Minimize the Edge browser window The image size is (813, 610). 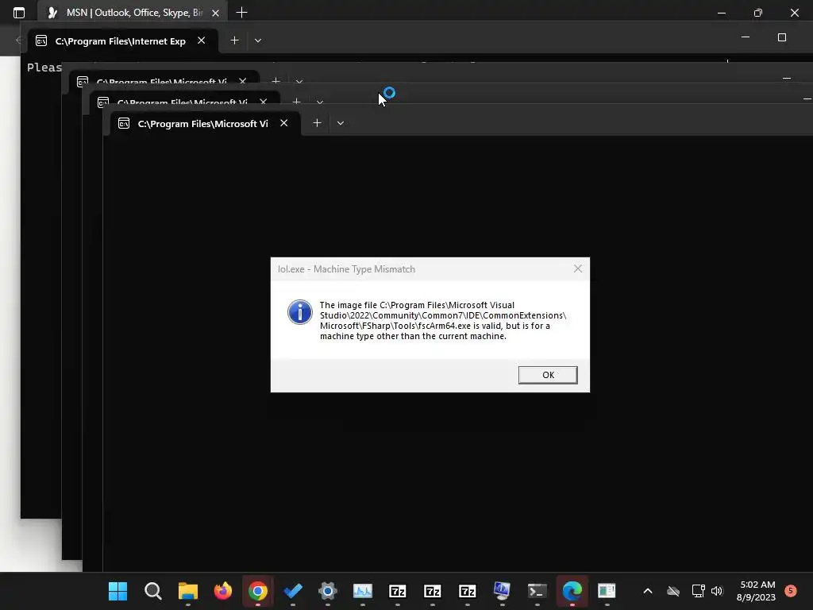pos(721,13)
